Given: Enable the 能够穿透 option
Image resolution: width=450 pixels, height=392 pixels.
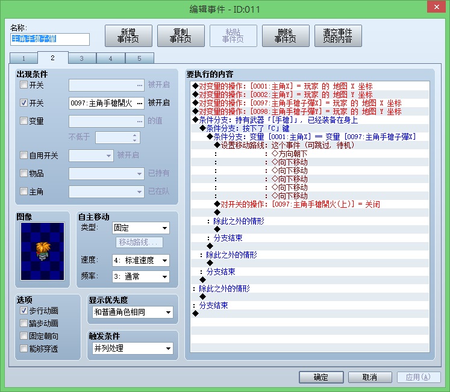Looking at the screenshot, I should tap(23, 349).
